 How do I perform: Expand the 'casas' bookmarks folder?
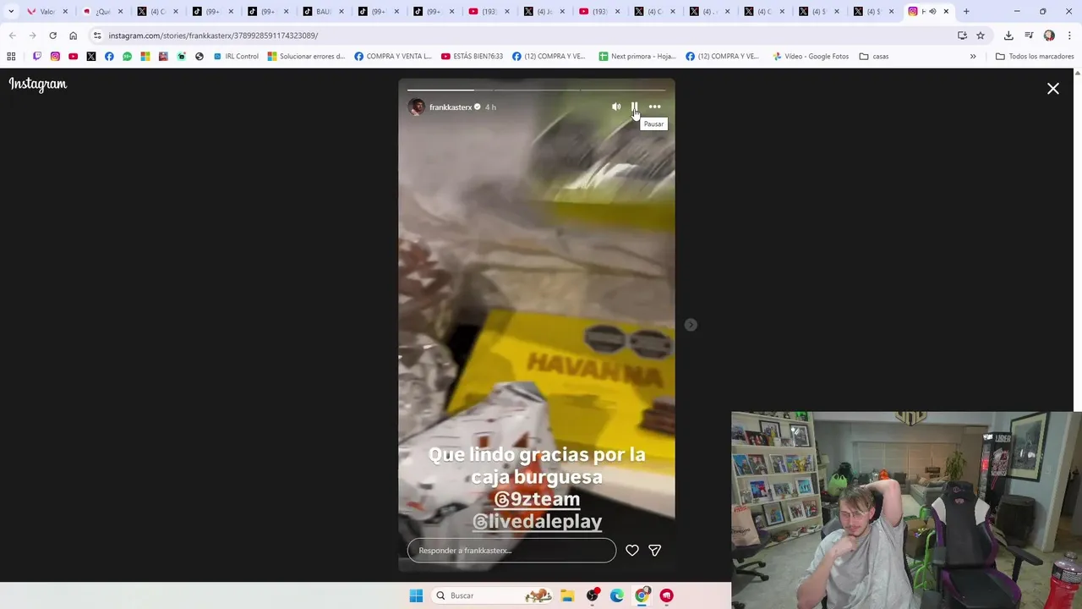click(874, 57)
